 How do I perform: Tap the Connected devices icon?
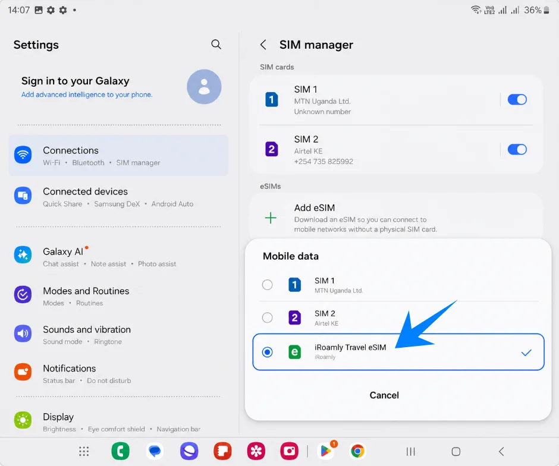[23, 196]
